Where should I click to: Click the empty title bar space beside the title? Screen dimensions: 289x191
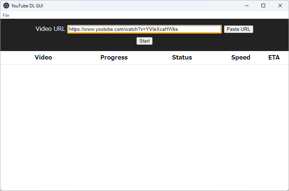[140, 6]
